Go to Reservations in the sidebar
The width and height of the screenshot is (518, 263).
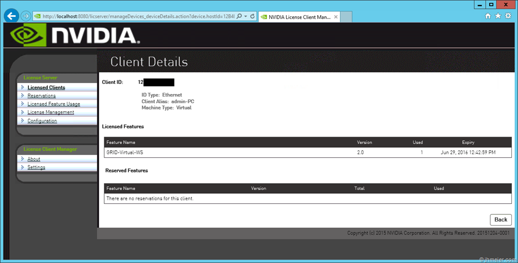click(x=41, y=96)
